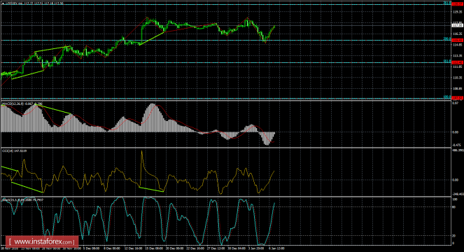Click the red 100.0 Fibonacci price tag
Viewport: 464px width, 252px height.
458,98
